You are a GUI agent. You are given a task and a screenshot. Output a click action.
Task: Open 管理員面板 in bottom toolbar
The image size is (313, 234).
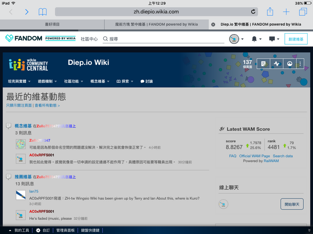click(65, 230)
